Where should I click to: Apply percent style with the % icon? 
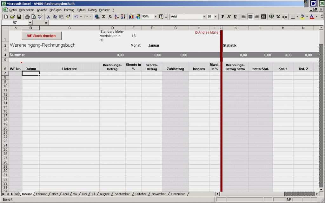click(278, 17)
